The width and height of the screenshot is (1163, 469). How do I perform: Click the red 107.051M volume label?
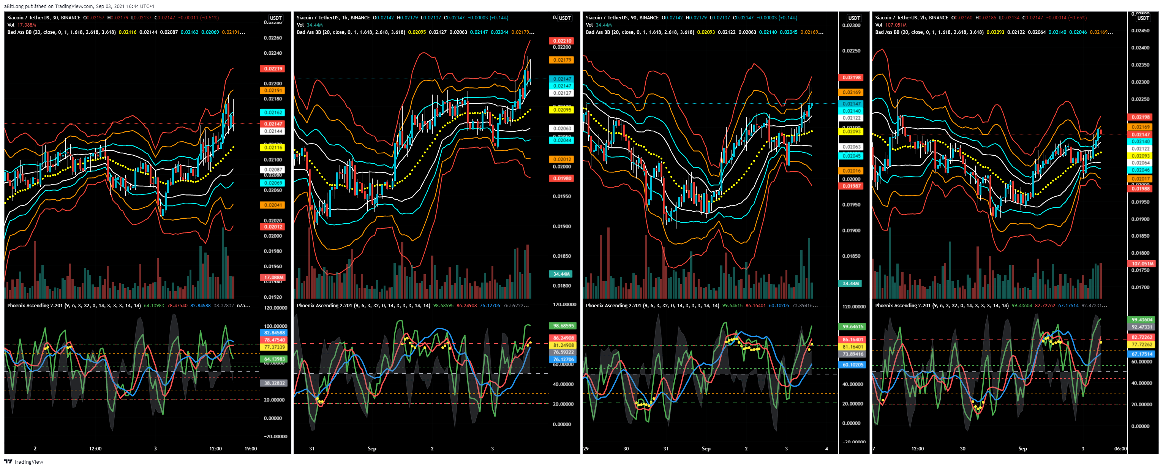1142,264
